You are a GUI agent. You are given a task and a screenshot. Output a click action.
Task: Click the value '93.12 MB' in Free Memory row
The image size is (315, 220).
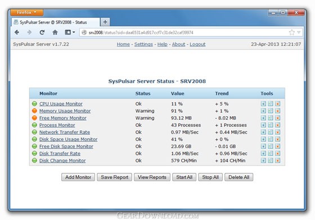pyautogui.click(x=181, y=118)
